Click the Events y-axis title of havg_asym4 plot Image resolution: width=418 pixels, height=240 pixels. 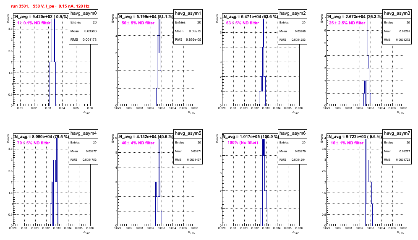[8, 138]
